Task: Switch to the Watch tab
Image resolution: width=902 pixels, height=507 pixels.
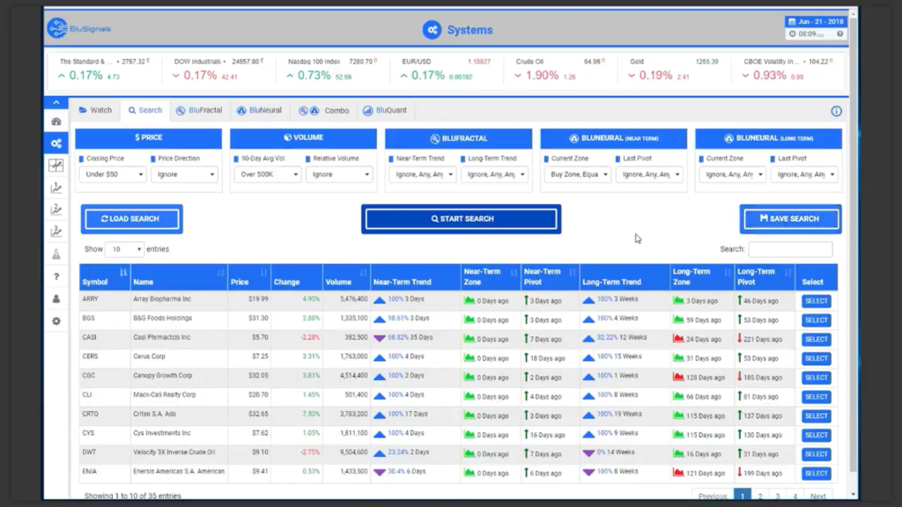Action: coord(96,110)
